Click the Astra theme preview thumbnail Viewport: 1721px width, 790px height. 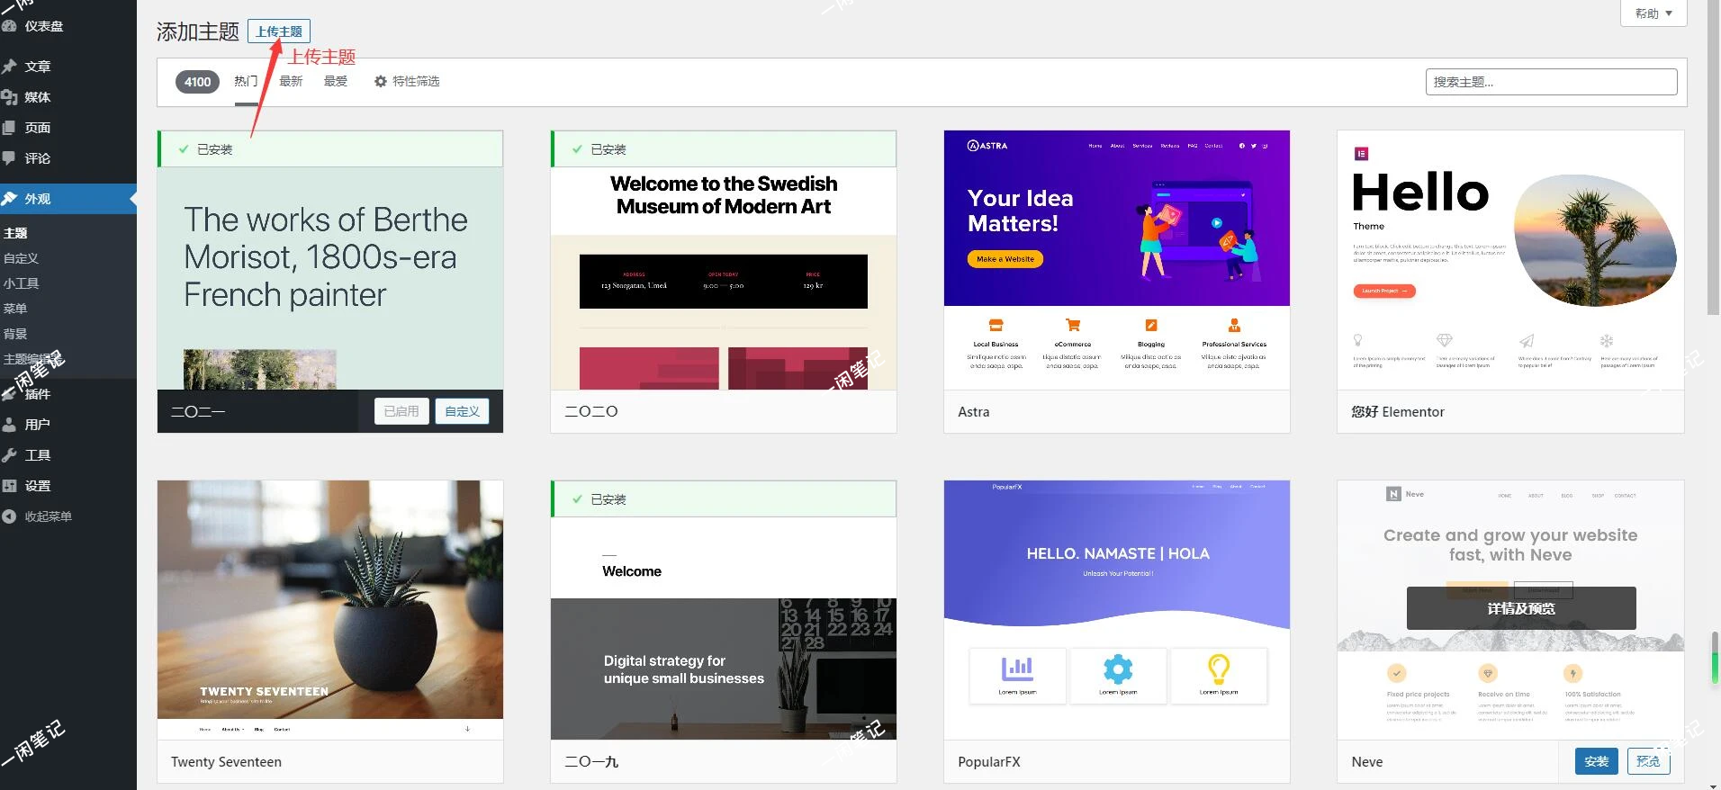(1116, 261)
